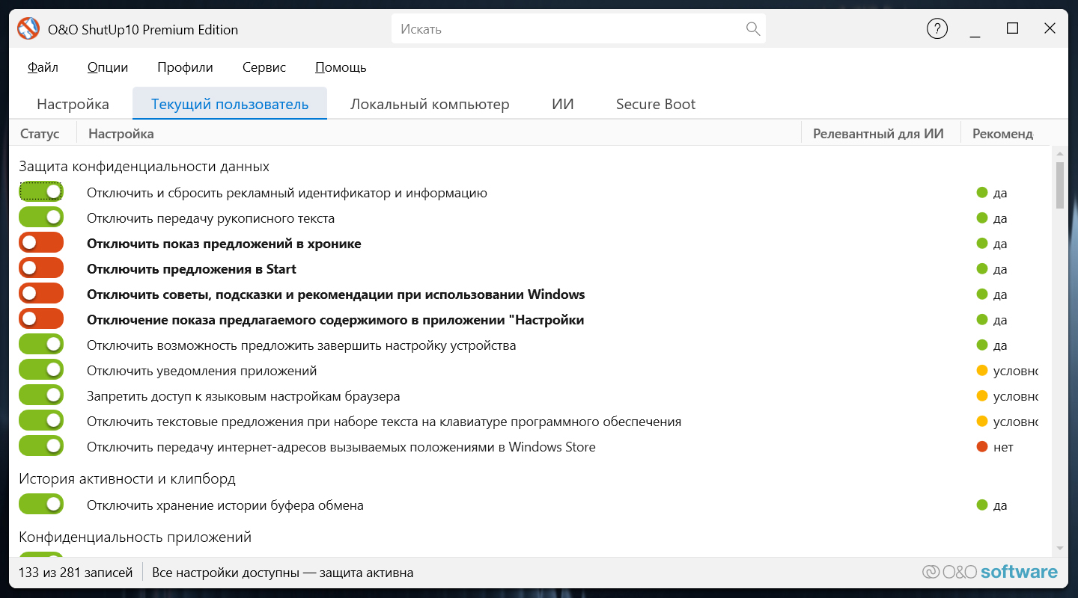The width and height of the screenshot is (1078, 598).
Task: Open the Профили menu
Action: 185,67
